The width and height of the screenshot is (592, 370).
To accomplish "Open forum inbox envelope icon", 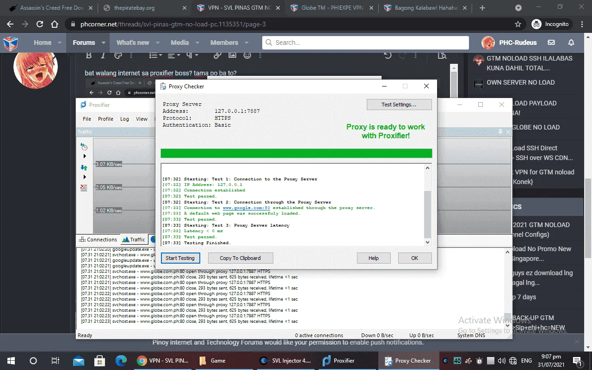I will coord(551,43).
